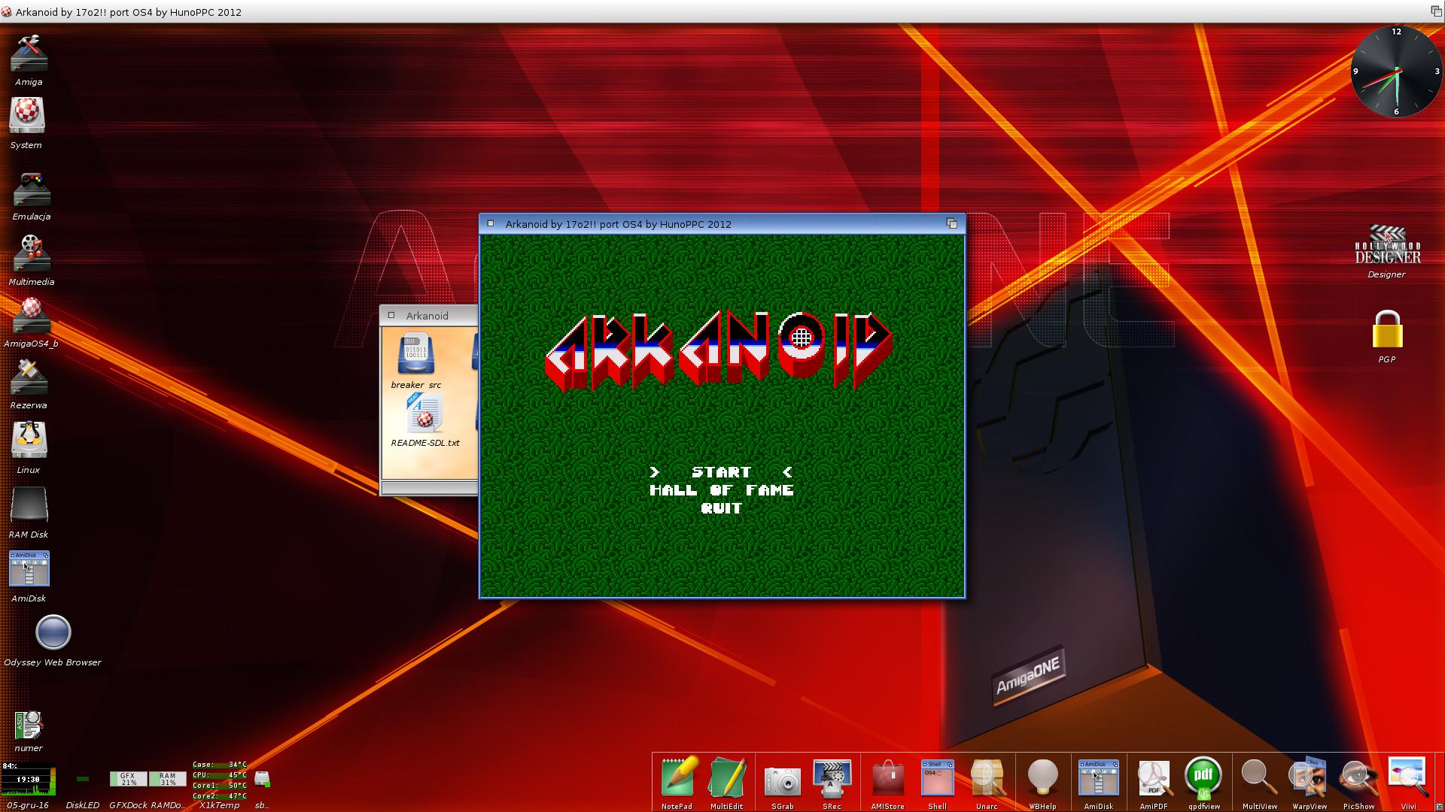Click the analog clock widget

point(1397,71)
